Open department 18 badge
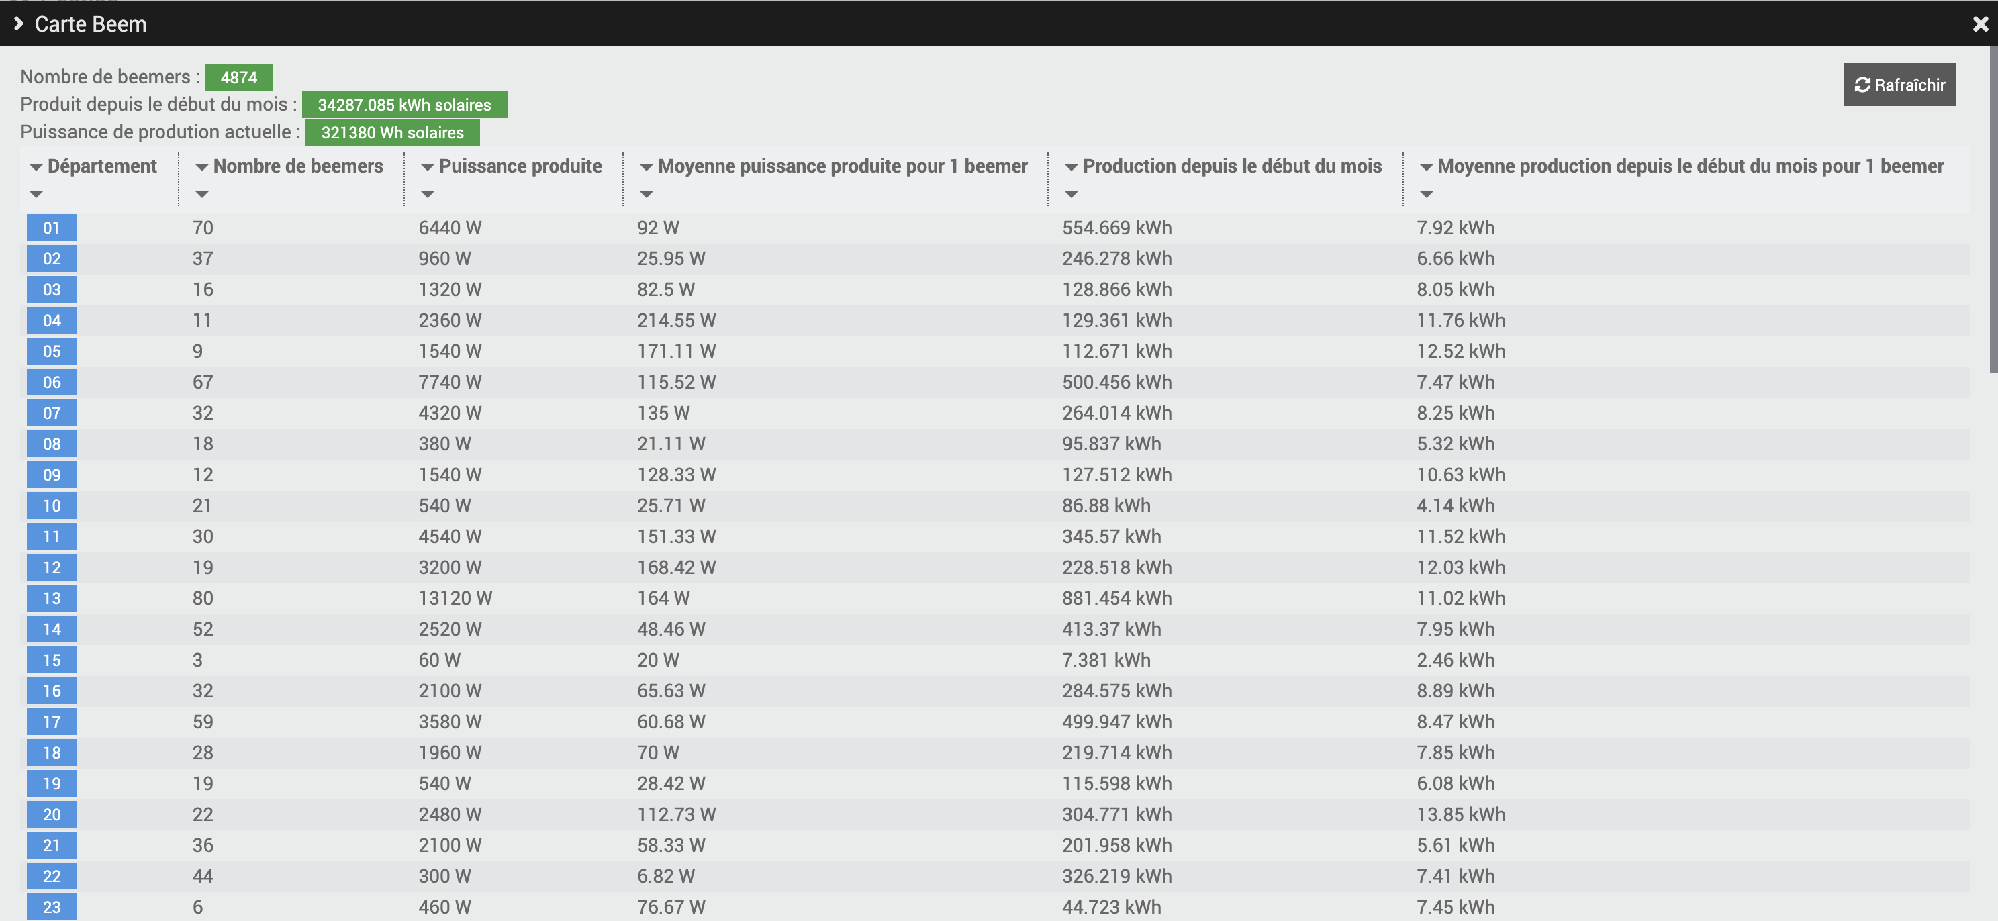 pos(52,753)
